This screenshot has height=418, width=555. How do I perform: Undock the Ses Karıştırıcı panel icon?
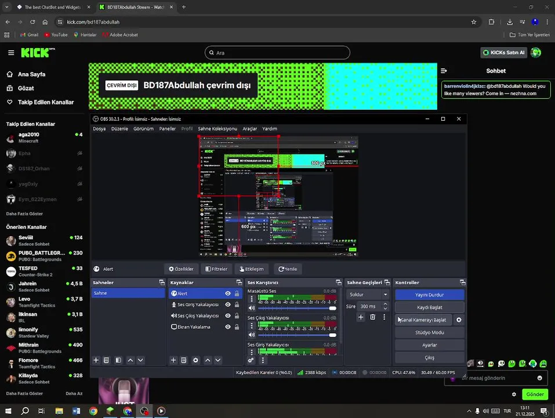point(339,282)
